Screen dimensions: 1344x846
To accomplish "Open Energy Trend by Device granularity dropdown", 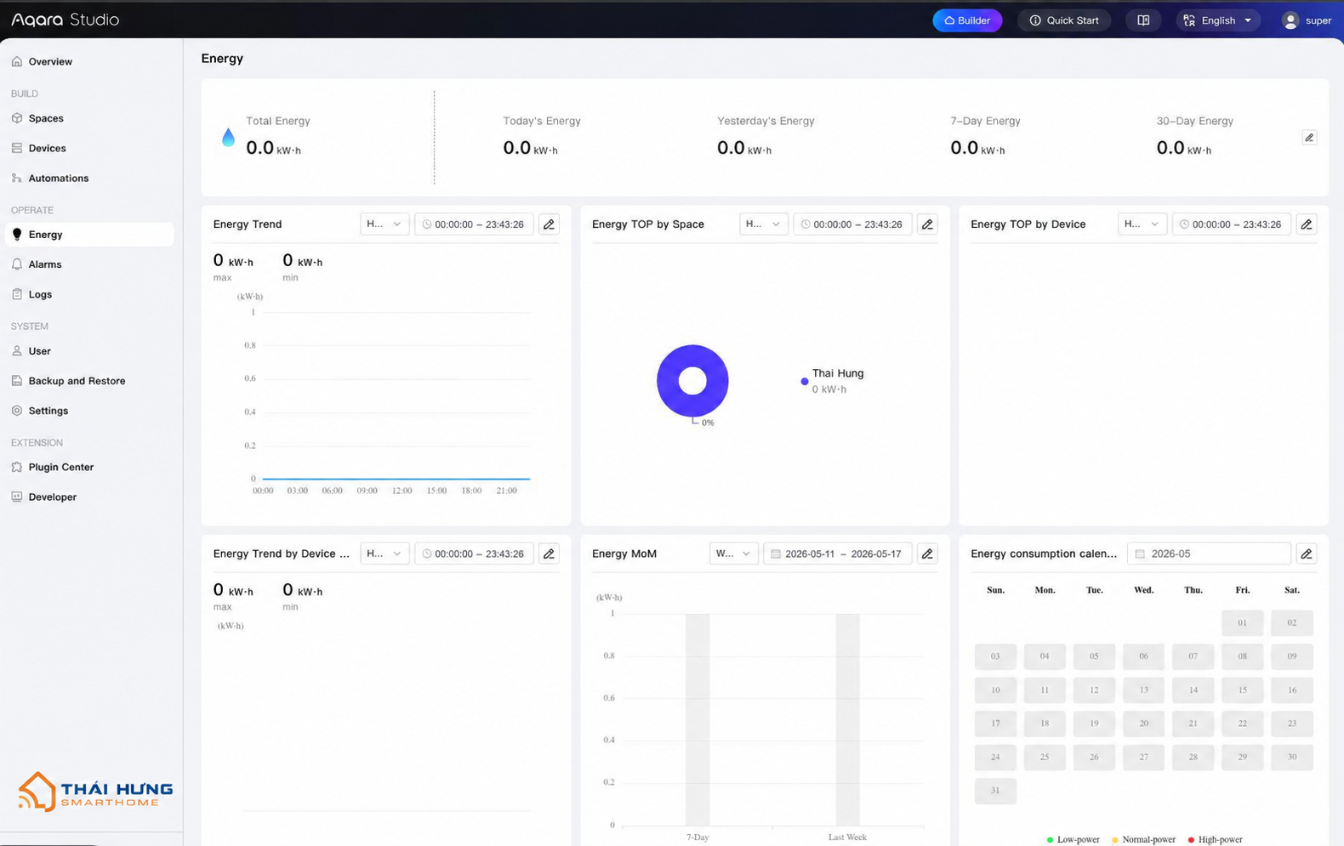I will pos(384,554).
